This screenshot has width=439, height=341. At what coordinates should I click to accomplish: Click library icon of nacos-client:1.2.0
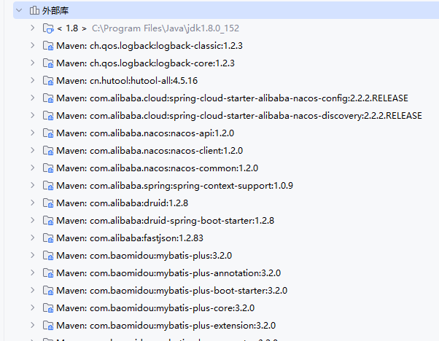point(48,151)
